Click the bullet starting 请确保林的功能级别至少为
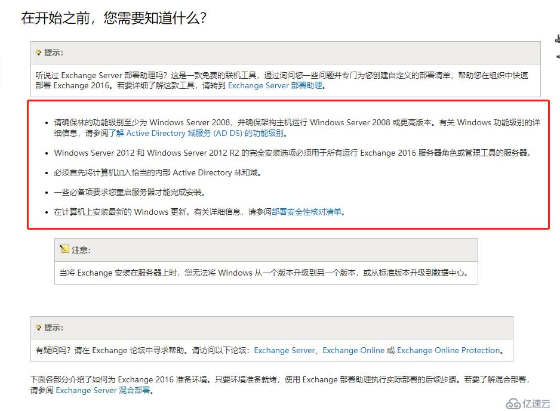Viewport: 560px width, 411px height. (x=297, y=128)
